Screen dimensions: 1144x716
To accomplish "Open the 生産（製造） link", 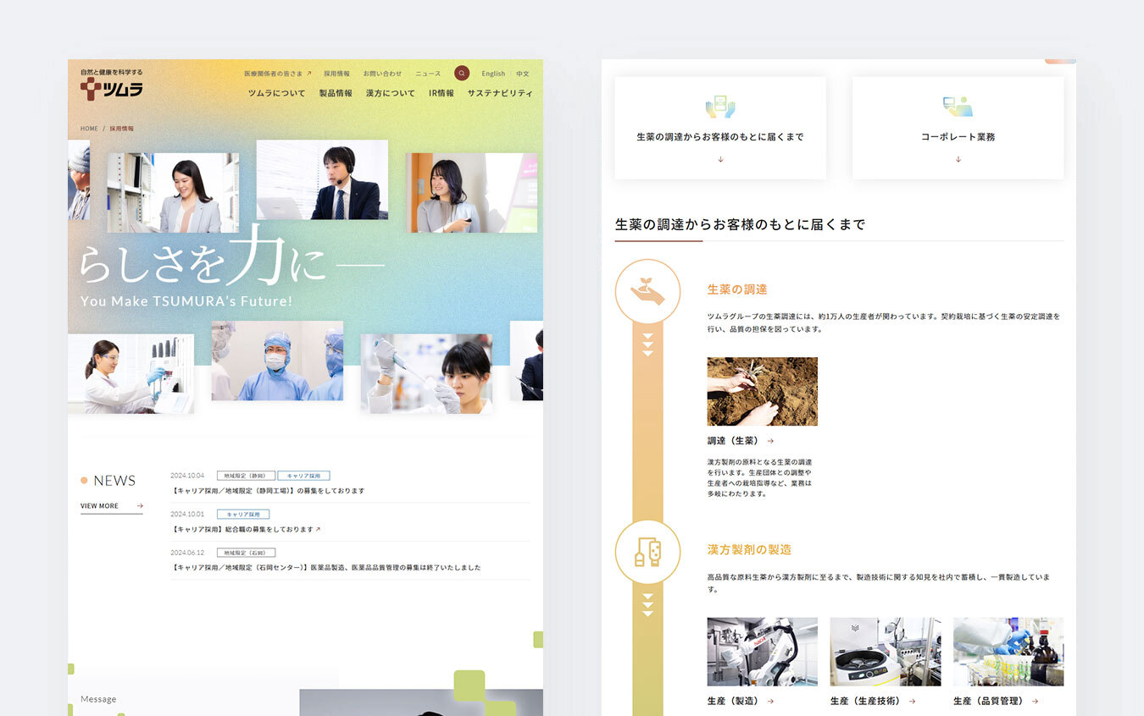I will pyautogui.click(x=741, y=701).
